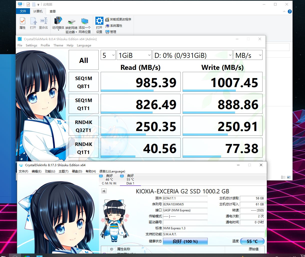Open CrystalDiskMark Language menu
The height and width of the screenshot is (257, 305).
click(x=84, y=45)
